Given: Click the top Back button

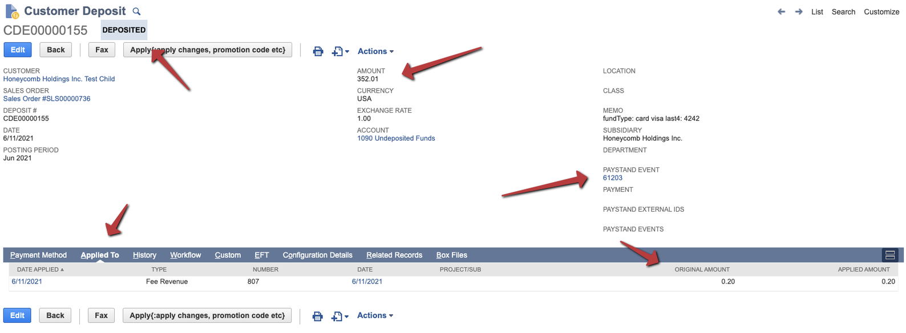Looking at the screenshot, I should point(56,50).
